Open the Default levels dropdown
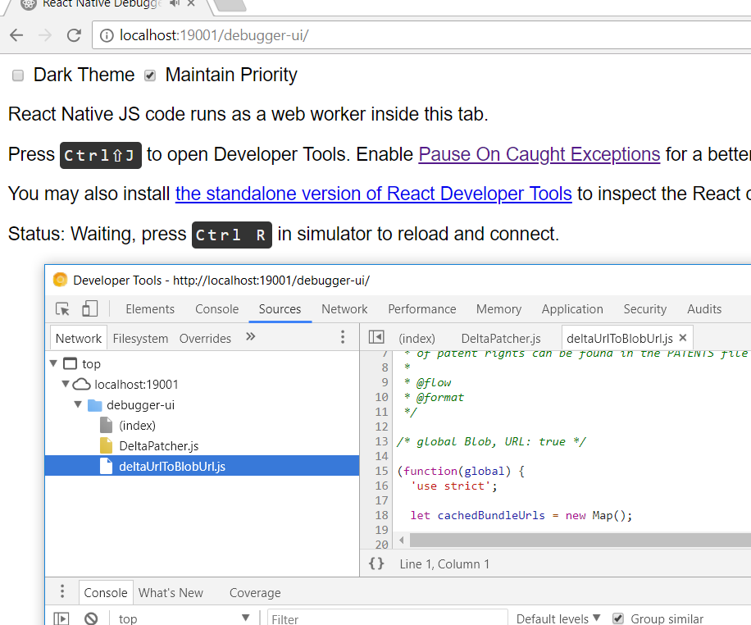 (558, 618)
